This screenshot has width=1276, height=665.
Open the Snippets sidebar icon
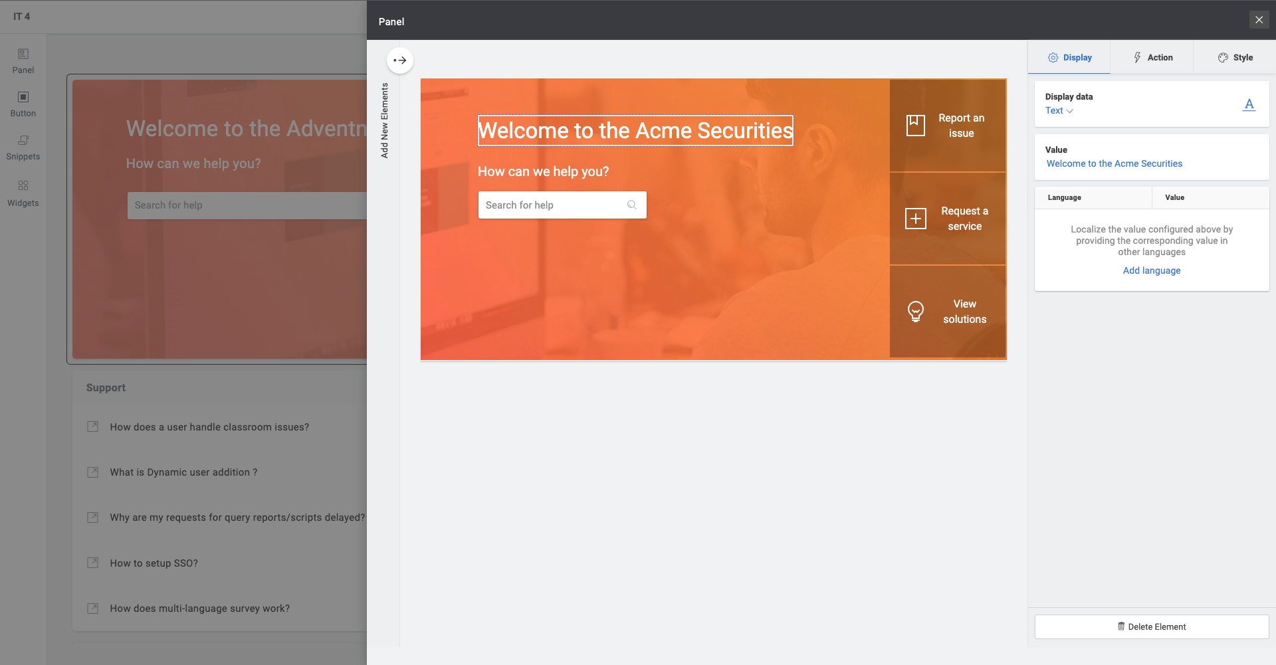pos(23,141)
